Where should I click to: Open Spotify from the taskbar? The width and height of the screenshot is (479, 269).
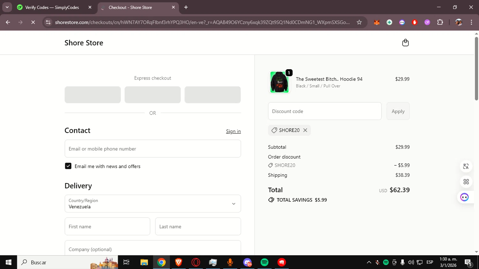click(x=264, y=262)
